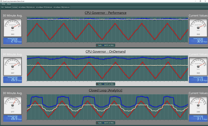Click OnDemand 26.9 Gbps average data rate display

[x=12, y=80]
